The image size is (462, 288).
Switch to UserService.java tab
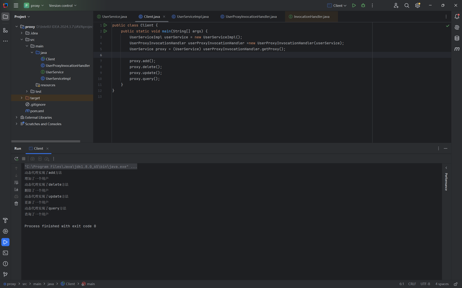tap(112, 17)
